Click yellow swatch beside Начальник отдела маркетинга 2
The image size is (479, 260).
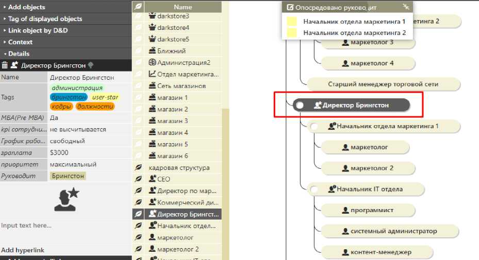291,32
